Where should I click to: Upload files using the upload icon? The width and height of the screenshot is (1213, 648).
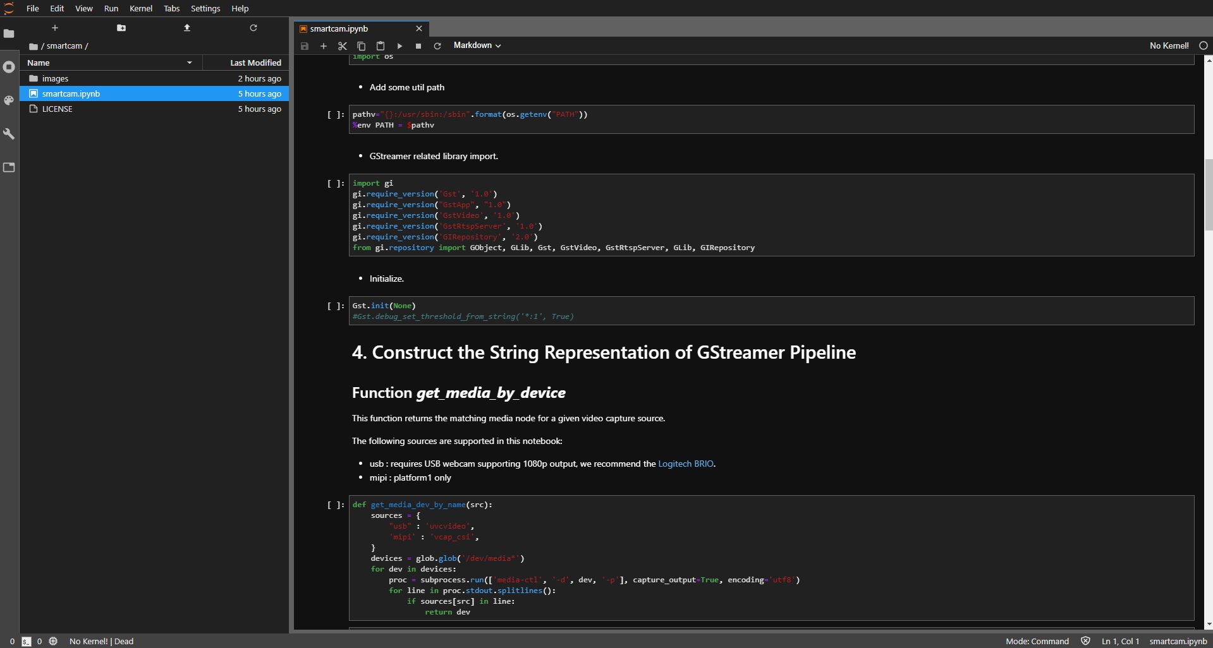(x=187, y=28)
